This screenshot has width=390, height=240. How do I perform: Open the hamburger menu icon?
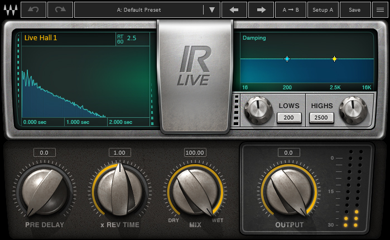pos(381,10)
